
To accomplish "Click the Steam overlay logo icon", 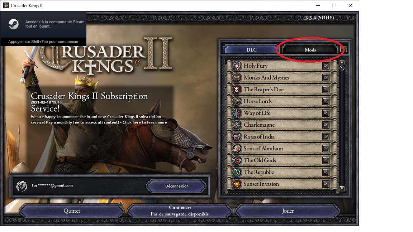I will (x=13, y=24).
